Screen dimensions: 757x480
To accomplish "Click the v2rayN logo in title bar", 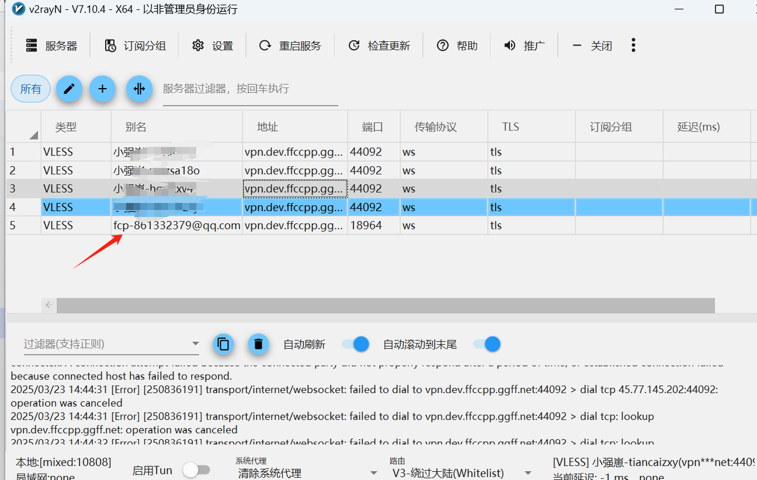I will coord(18,9).
